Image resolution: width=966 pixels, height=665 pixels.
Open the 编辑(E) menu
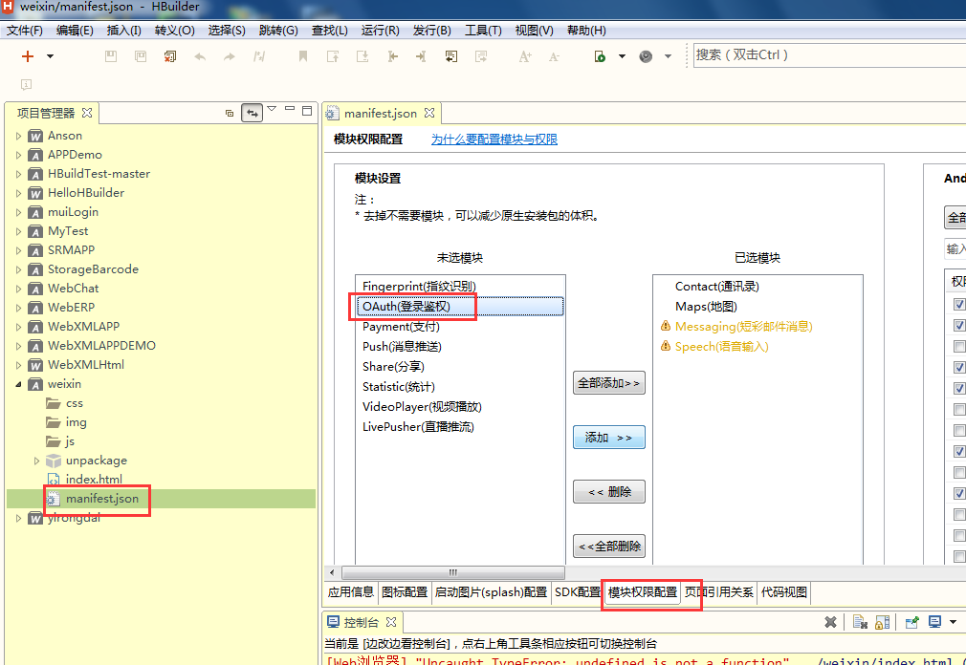click(75, 31)
